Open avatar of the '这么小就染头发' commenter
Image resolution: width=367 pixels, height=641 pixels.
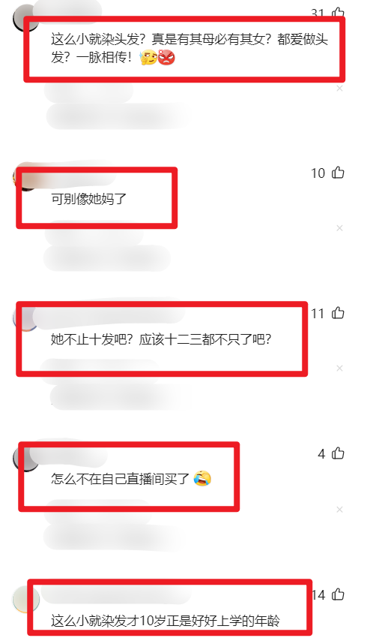click(x=25, y=18)
